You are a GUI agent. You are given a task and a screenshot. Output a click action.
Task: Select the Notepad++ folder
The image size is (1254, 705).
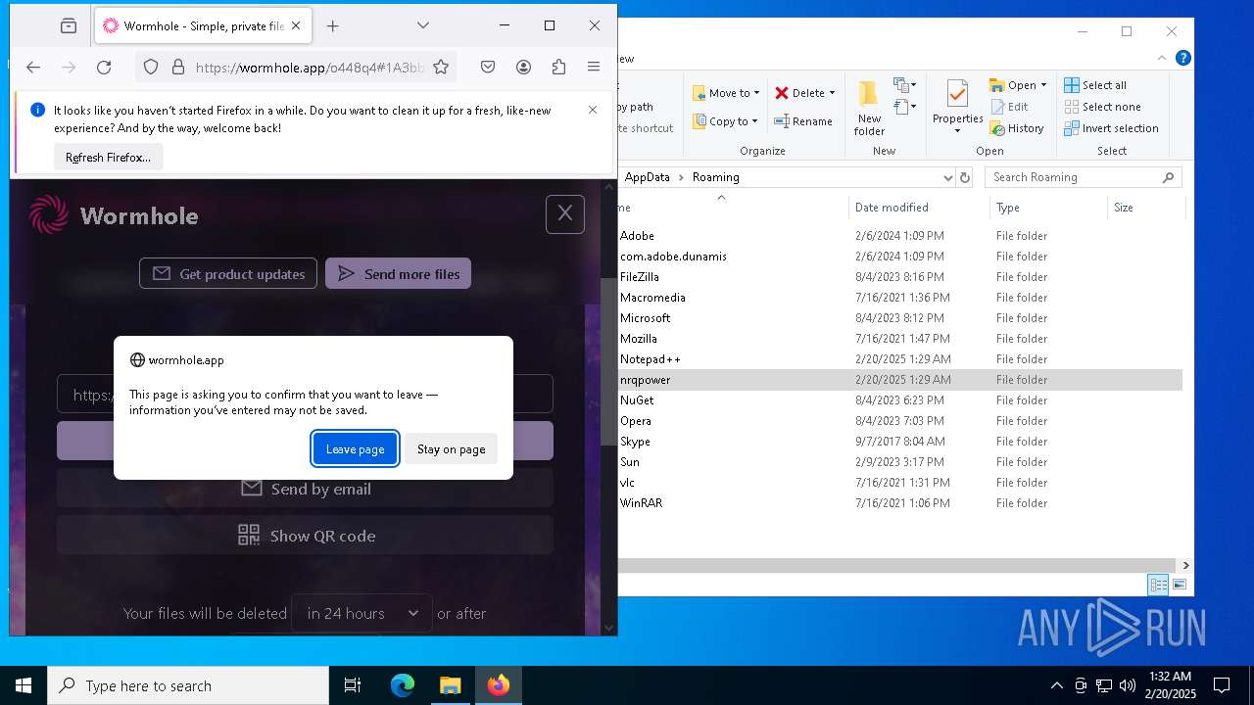(651, 359)
